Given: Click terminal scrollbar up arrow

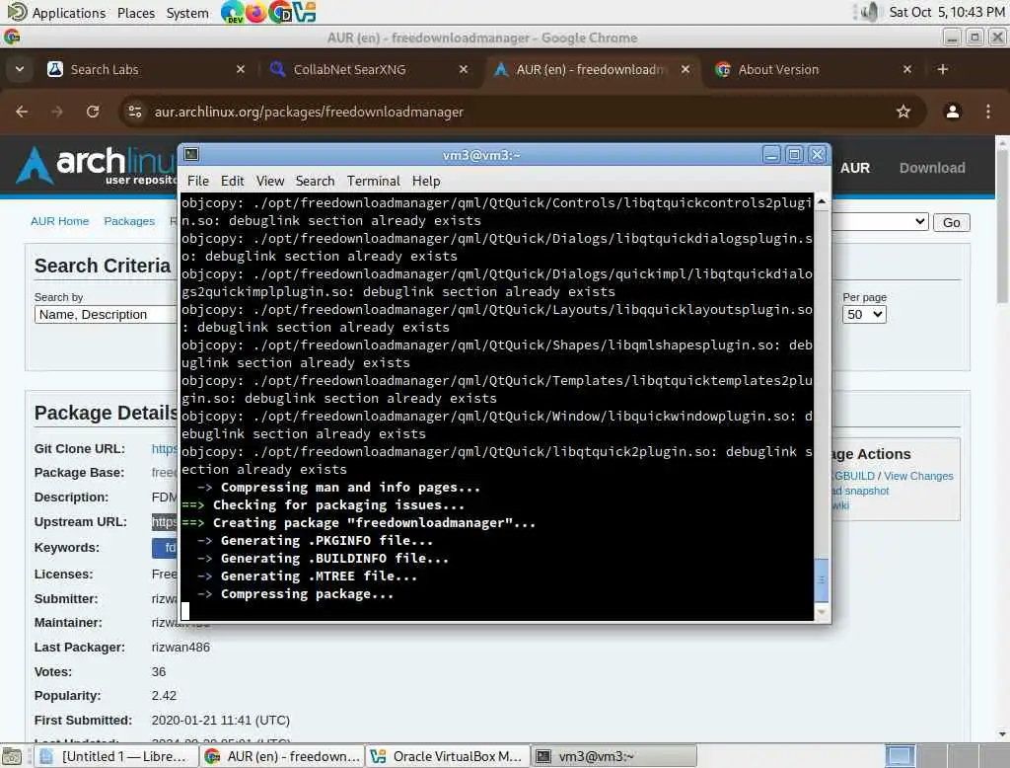Looking at the screenshot, I should (822, 201).
